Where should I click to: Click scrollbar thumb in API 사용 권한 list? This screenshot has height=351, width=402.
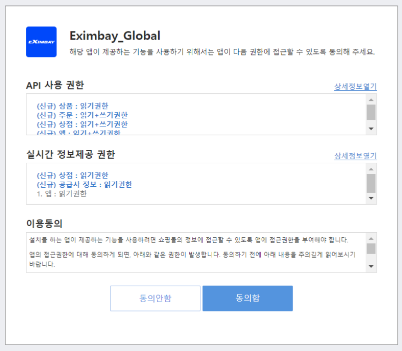click(x=371, y=112)
